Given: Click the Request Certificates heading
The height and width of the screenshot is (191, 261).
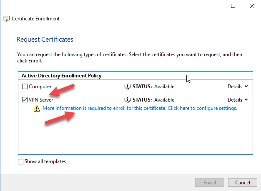Looking at the screenshot, I should coord(45,40).
